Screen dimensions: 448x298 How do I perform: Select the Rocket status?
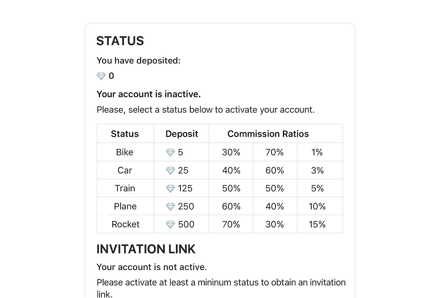[125, 224]
